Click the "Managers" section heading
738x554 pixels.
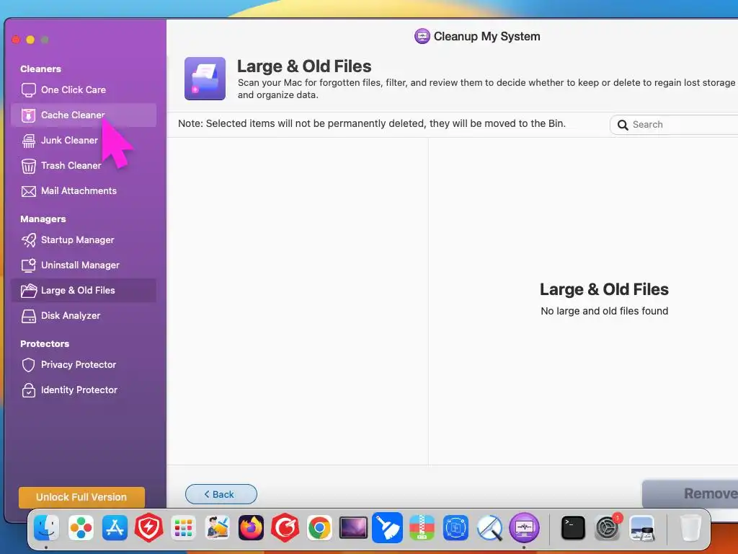(x=43, y=219)
